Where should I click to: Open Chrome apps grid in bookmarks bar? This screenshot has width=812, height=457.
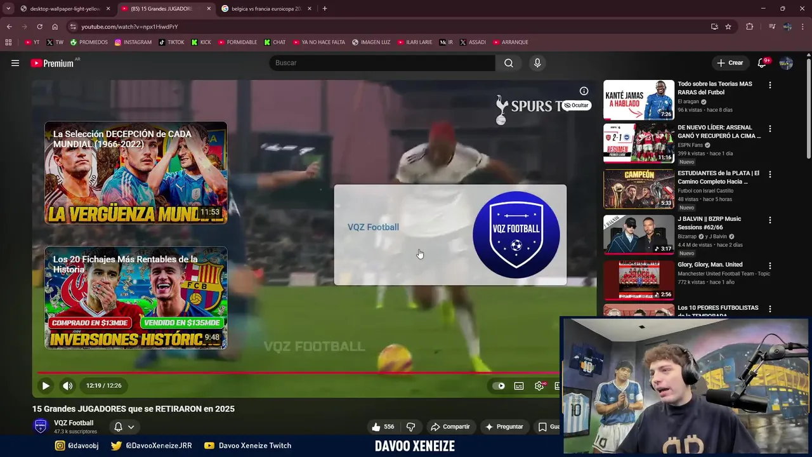coord(8,43)
